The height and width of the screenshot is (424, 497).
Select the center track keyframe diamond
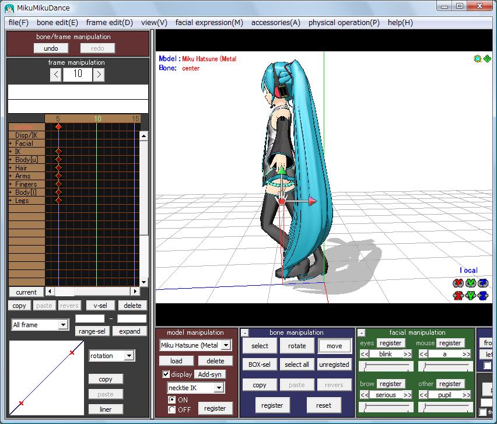click(x=58, y=127)
